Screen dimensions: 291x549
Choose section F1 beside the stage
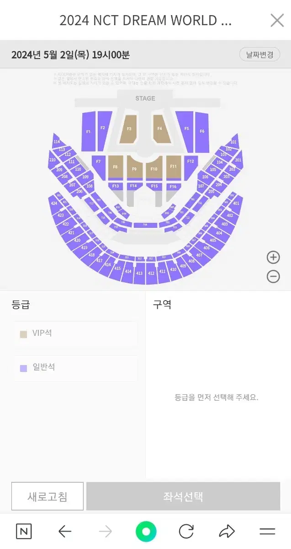pyautogui.click(x=88, y=132)
